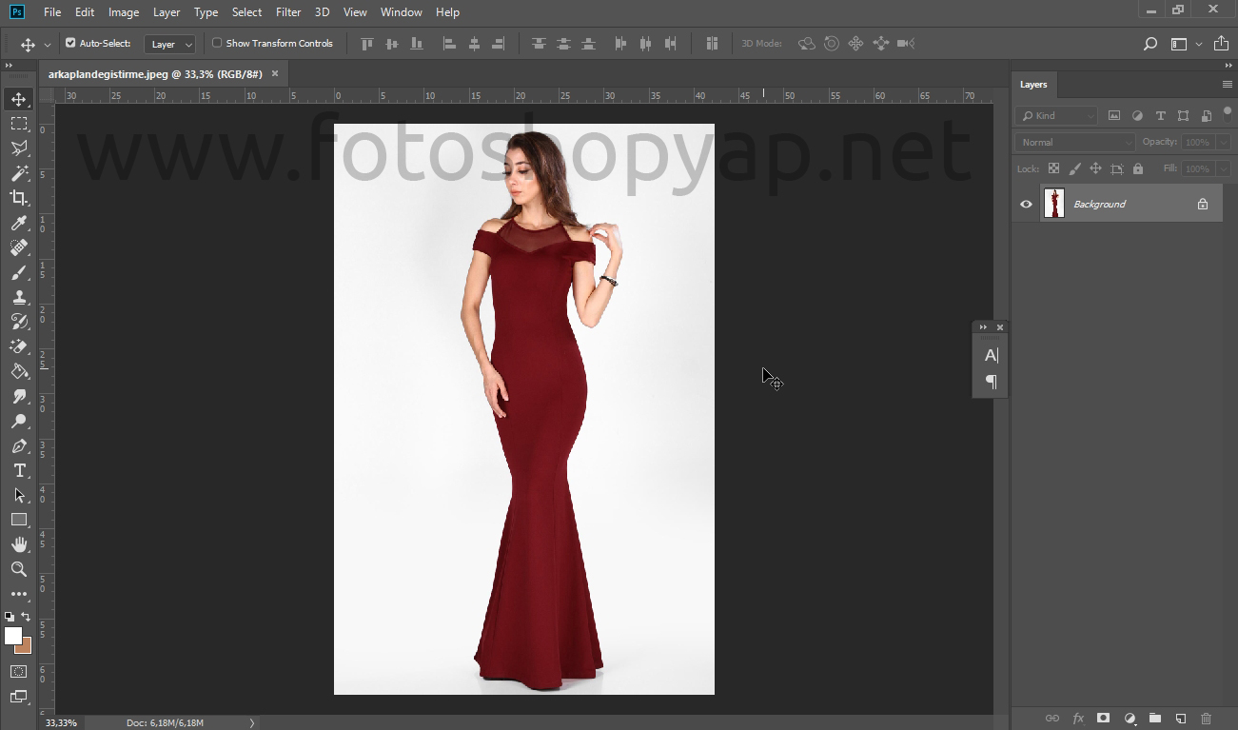Select the History Brush tool
Screen dimensions: 1238x730
click(x=18, y=322)
